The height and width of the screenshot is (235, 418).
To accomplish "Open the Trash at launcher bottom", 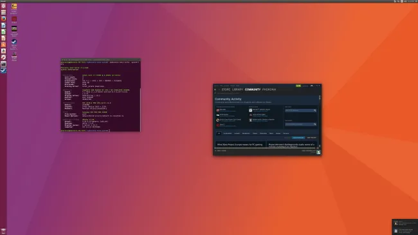I will (x=3, y=231).
